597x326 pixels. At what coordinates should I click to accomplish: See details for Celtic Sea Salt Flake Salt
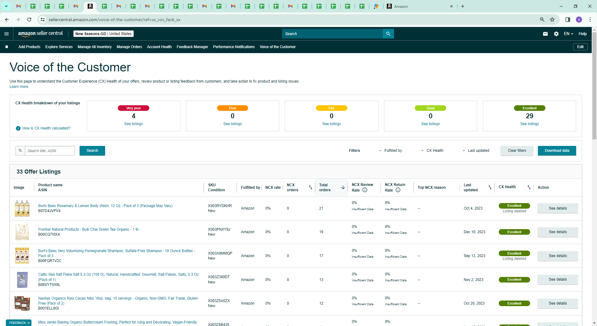(x=558, y=279)
